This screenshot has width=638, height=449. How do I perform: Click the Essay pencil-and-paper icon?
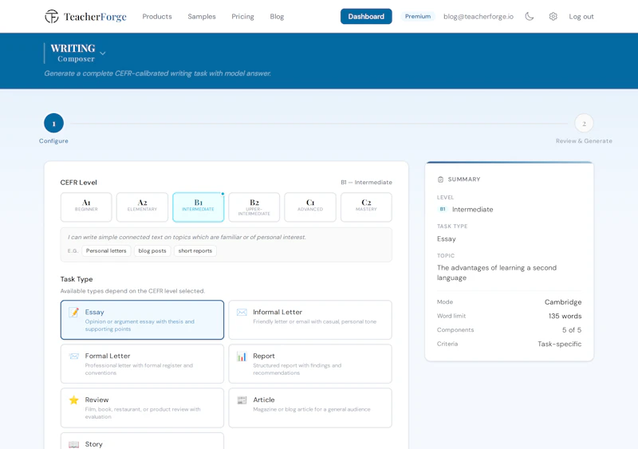point(73,312)
